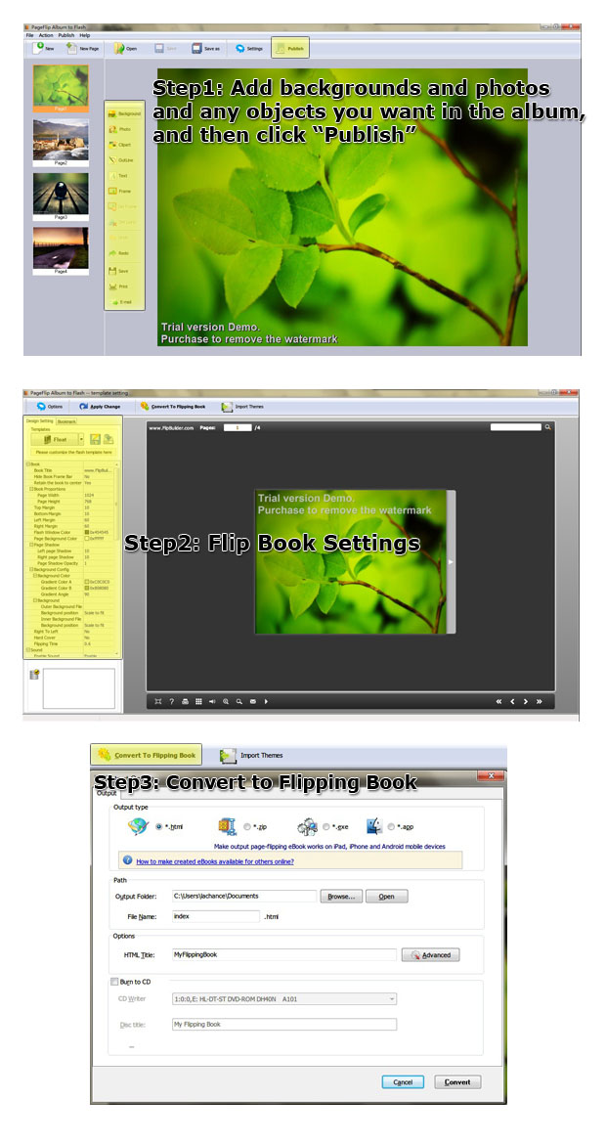Click the Cancel button in the dialog

[403, 1082]
